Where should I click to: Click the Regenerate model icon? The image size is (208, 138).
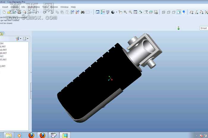pyautogui.click(x=73, y=12)
